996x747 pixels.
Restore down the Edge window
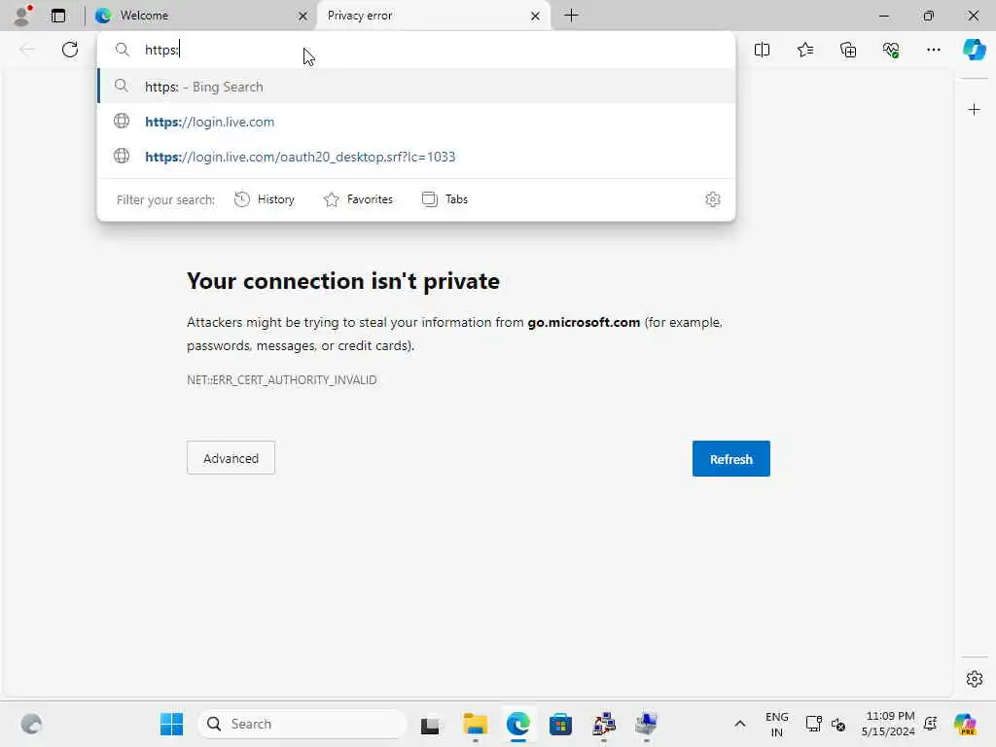pyautogui.click(x=929, y=16)
